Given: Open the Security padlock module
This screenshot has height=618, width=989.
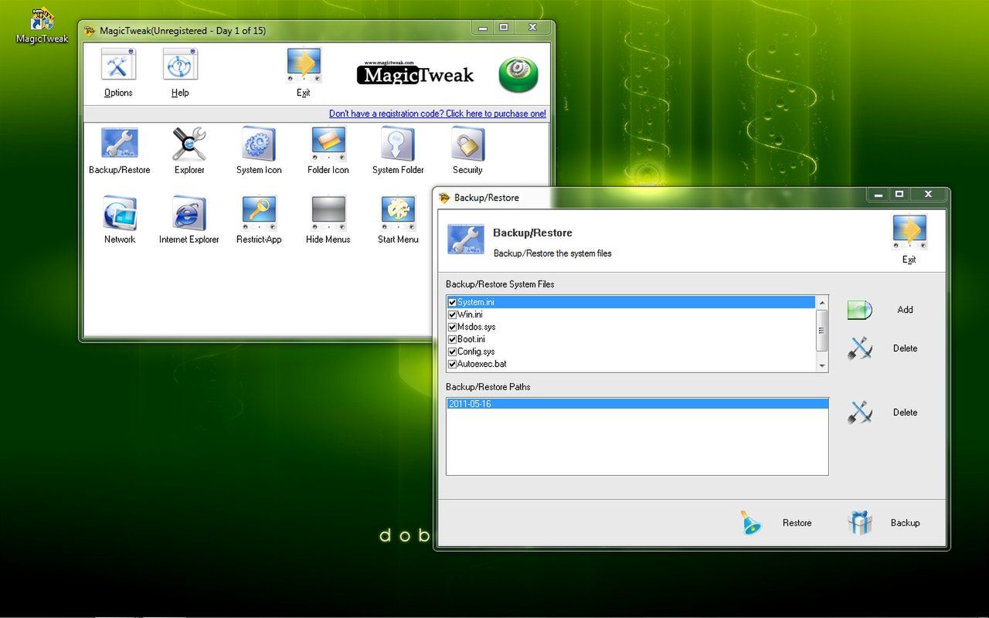Looking at the screenshot, I should (467, 144).
